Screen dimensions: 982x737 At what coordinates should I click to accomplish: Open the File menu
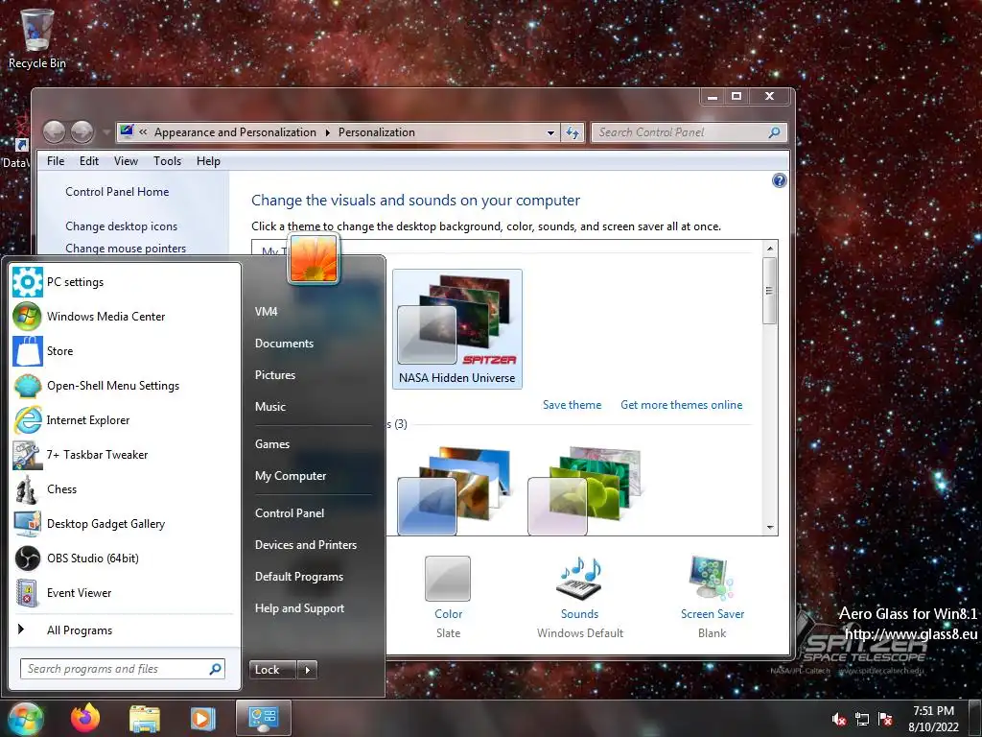[55, 161]
